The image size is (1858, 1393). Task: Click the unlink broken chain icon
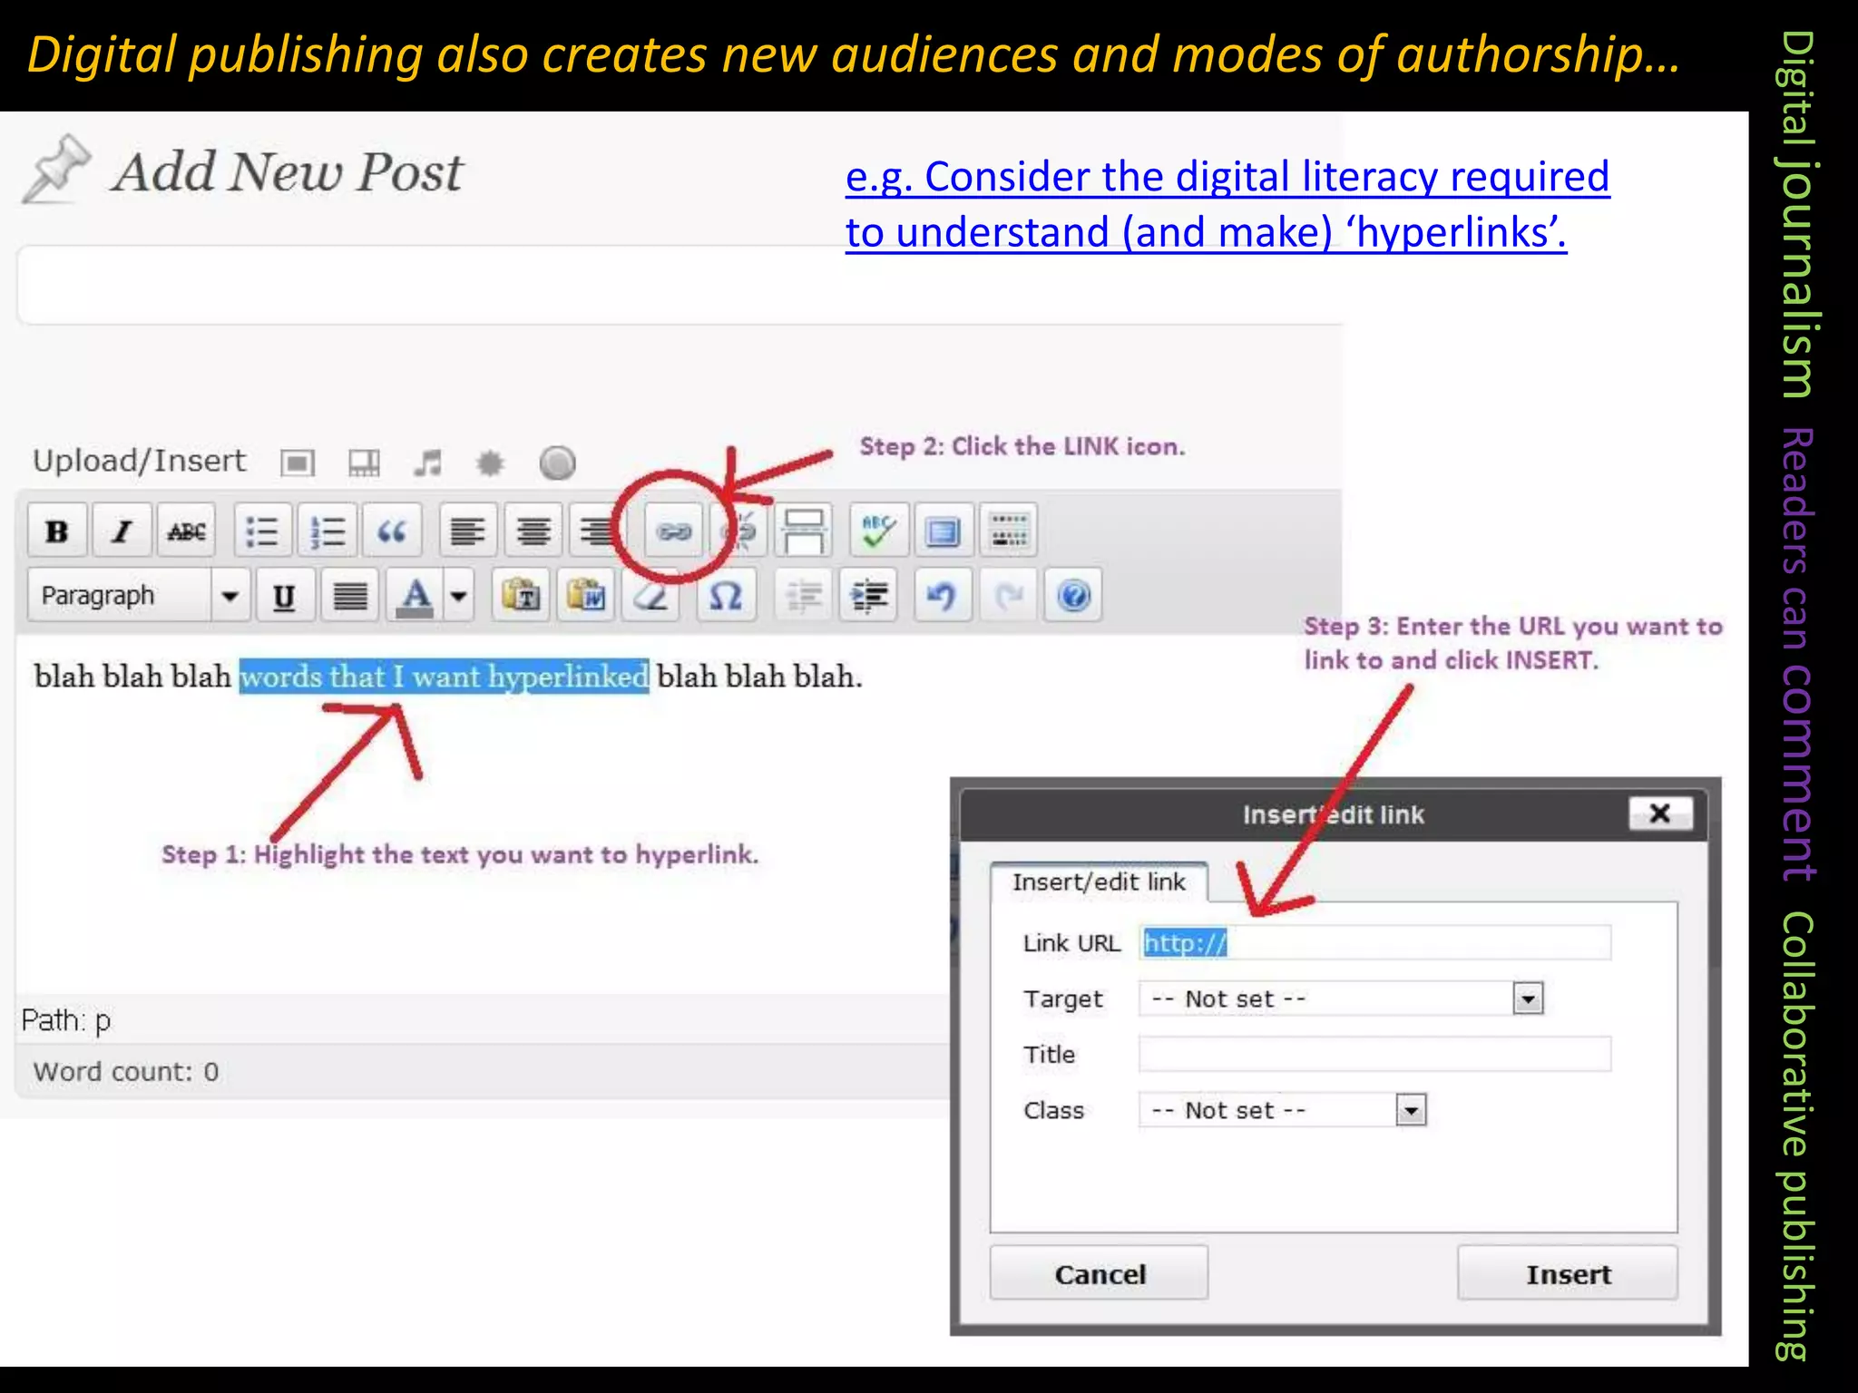click(x=740, y=531)
